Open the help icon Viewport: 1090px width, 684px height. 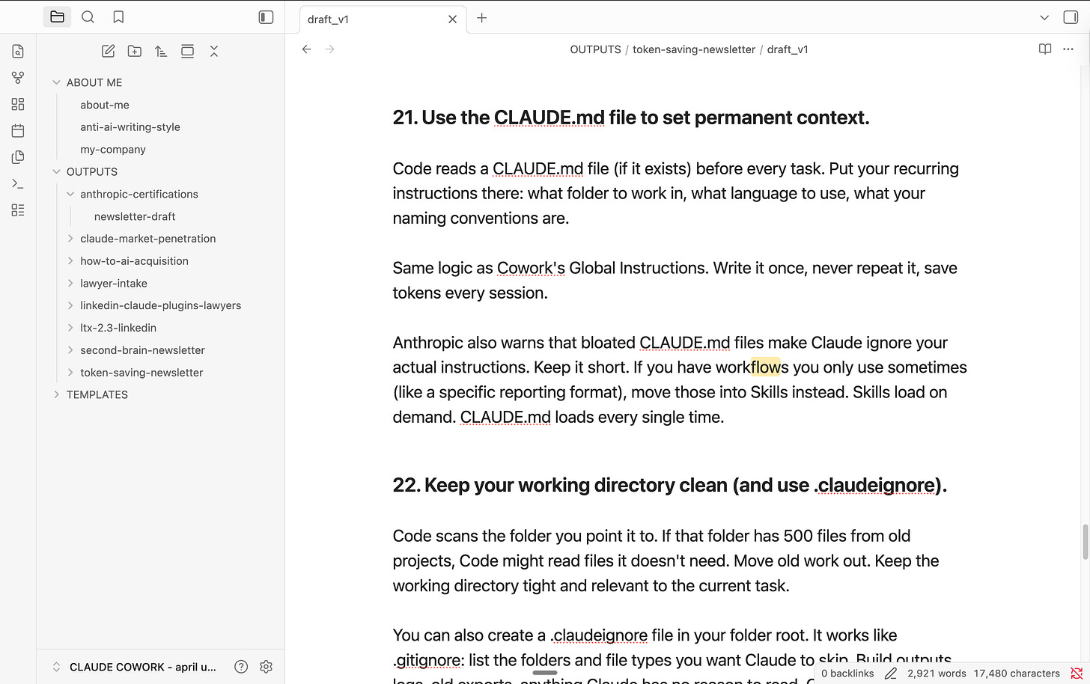pos(241,667)
